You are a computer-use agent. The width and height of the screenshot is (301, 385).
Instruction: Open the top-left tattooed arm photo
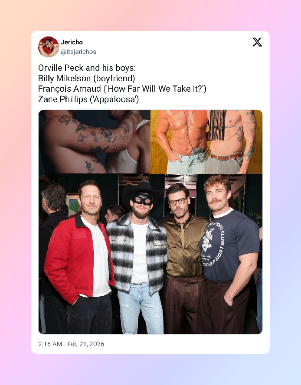coord(95,142)
